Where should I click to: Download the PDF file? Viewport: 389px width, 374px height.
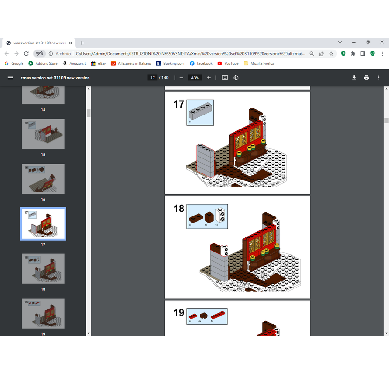tap(354, 78)
